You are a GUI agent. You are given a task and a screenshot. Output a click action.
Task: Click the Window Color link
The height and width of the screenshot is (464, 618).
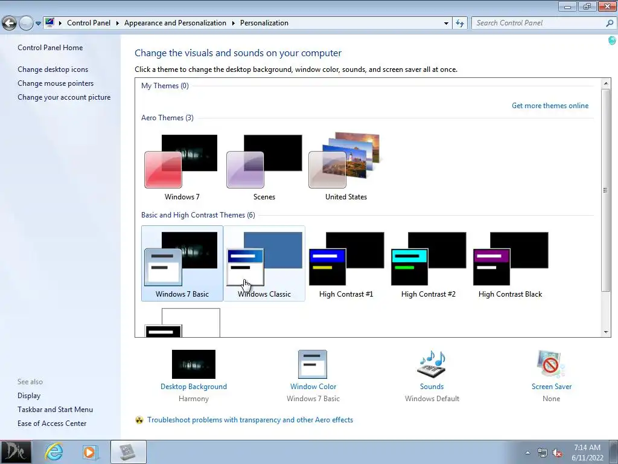313,387
